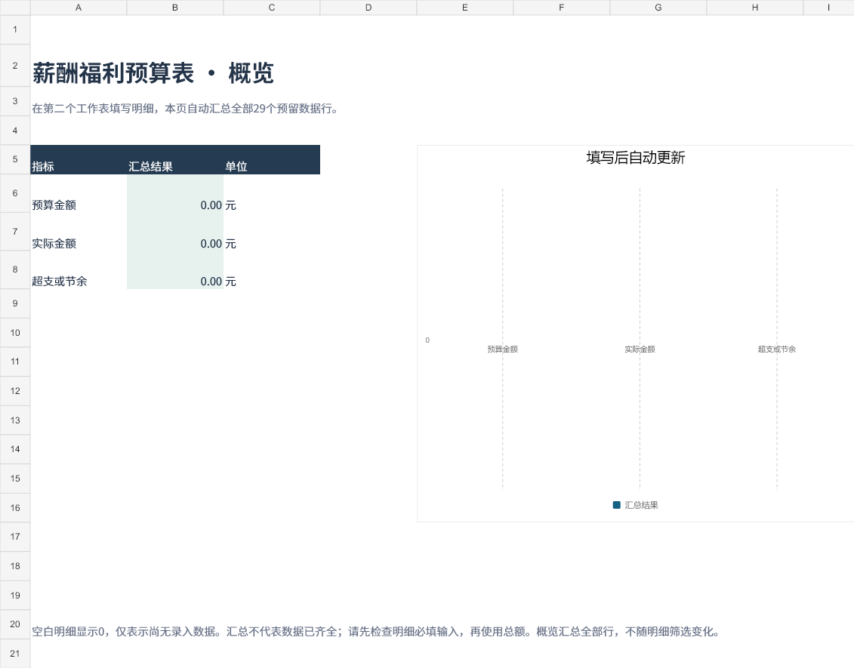Select the 0.00 value for 预算金额
This screenshot has width=854, height=668.
175,193
